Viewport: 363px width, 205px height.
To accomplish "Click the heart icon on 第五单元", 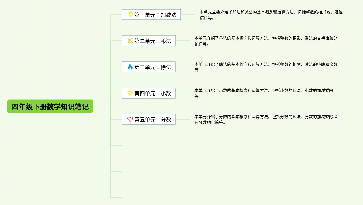I will coord(130,119).
